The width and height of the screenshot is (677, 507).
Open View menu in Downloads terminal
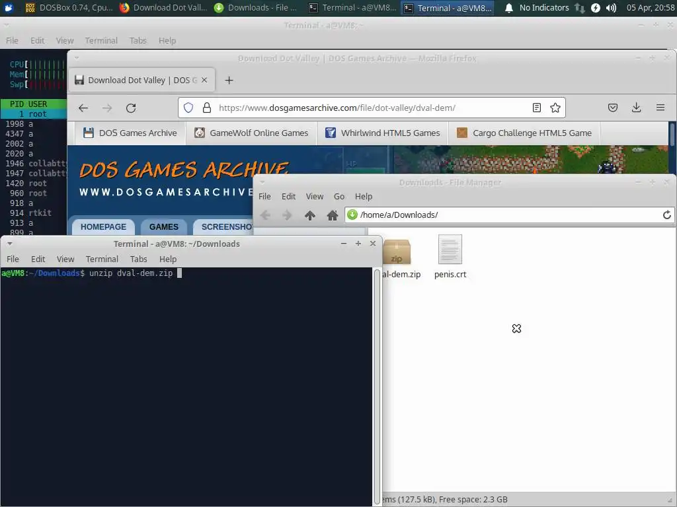[65, 259]
